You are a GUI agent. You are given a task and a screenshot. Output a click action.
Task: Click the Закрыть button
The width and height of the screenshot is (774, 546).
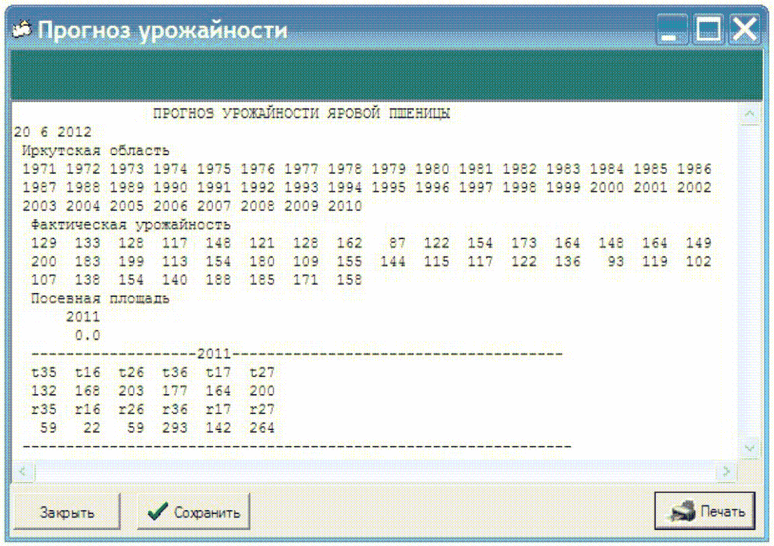[67, 511]
